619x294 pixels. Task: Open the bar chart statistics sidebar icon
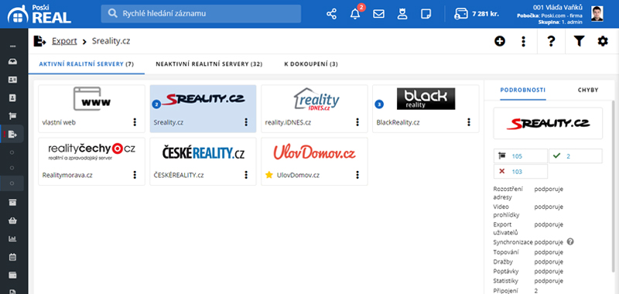click(x=12, y=239)
